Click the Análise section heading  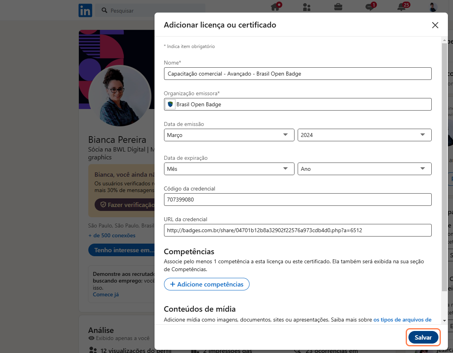101,330
